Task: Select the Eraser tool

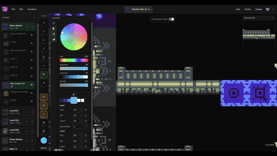Action: point(44,40)
